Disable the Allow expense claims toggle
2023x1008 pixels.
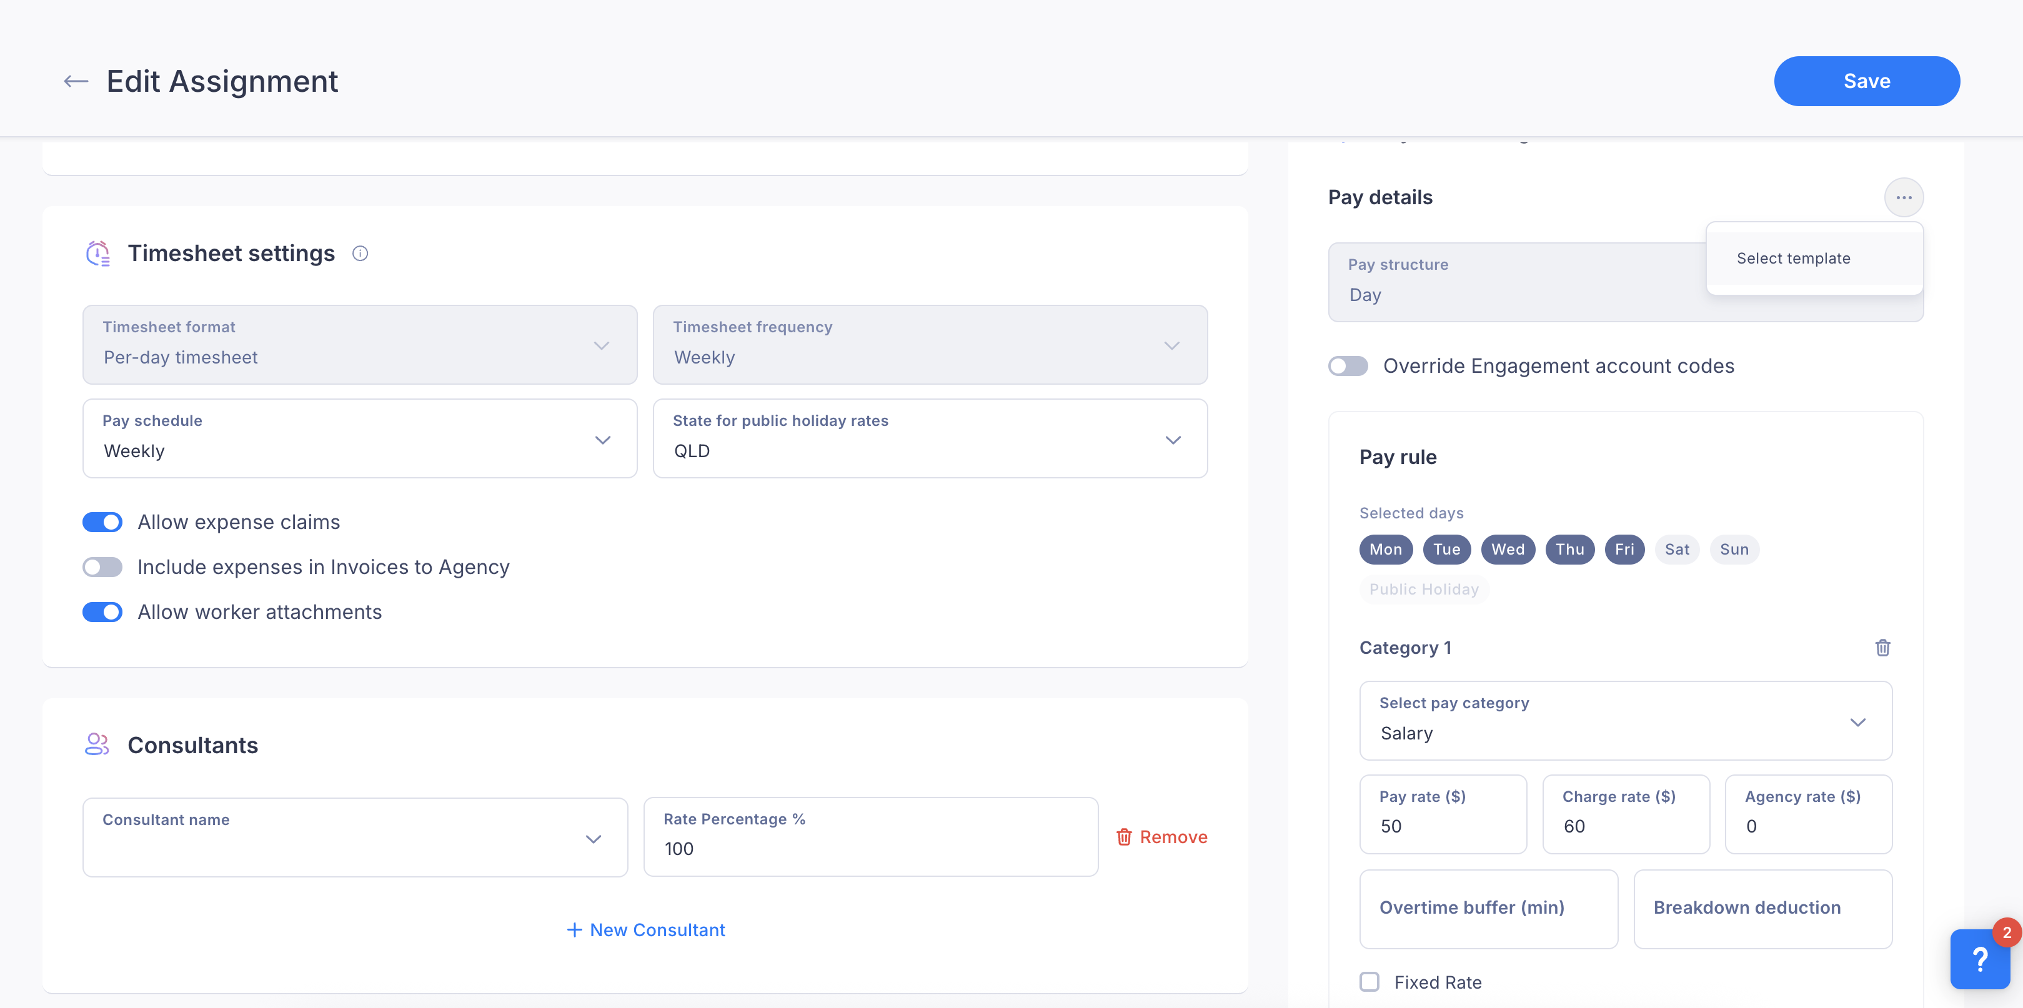coord(102,522)
